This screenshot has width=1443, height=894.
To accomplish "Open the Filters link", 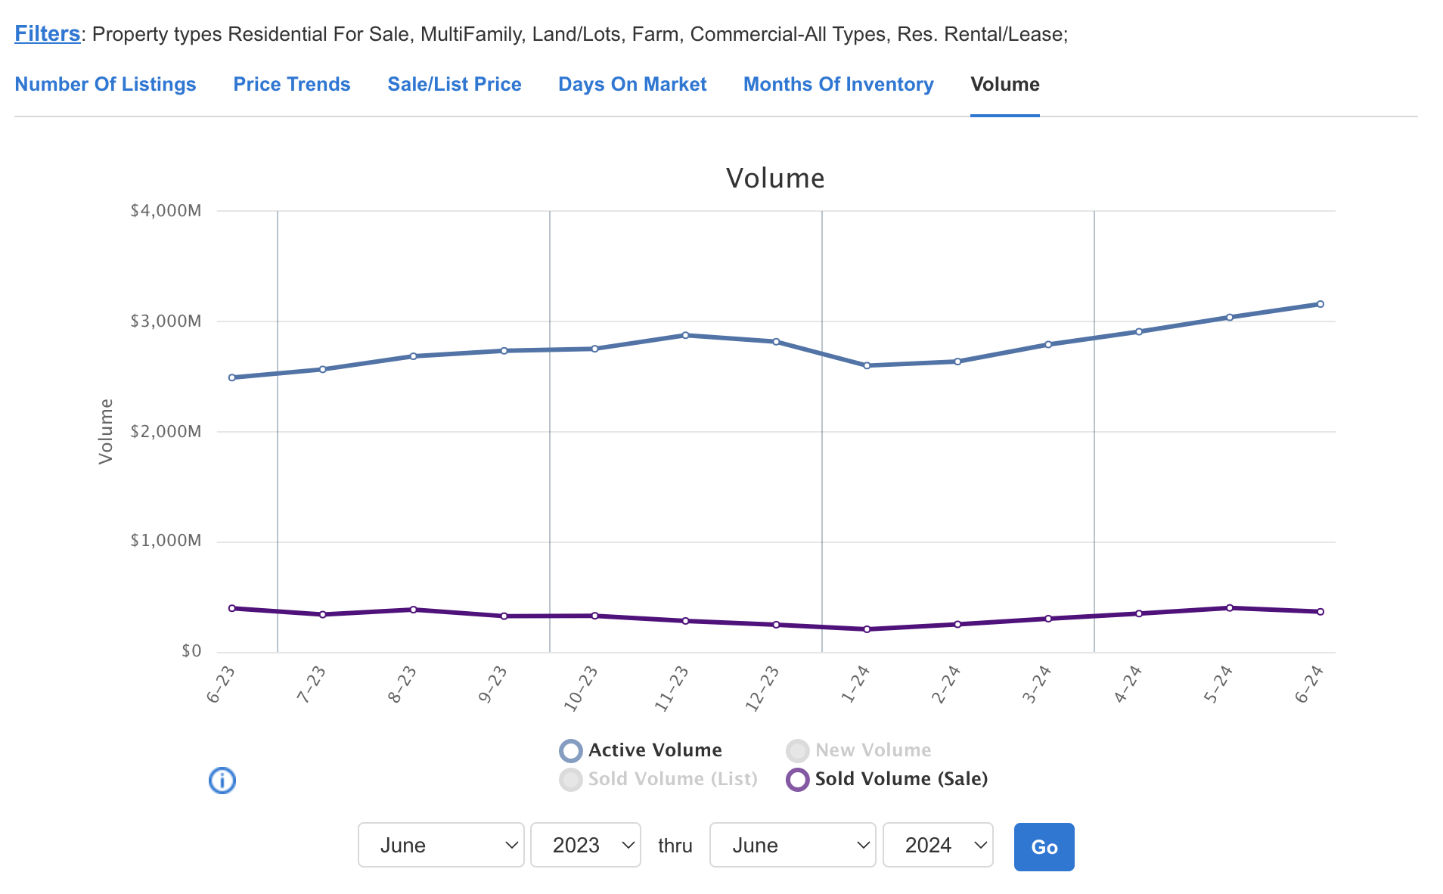I will click(x=48, y=33).
